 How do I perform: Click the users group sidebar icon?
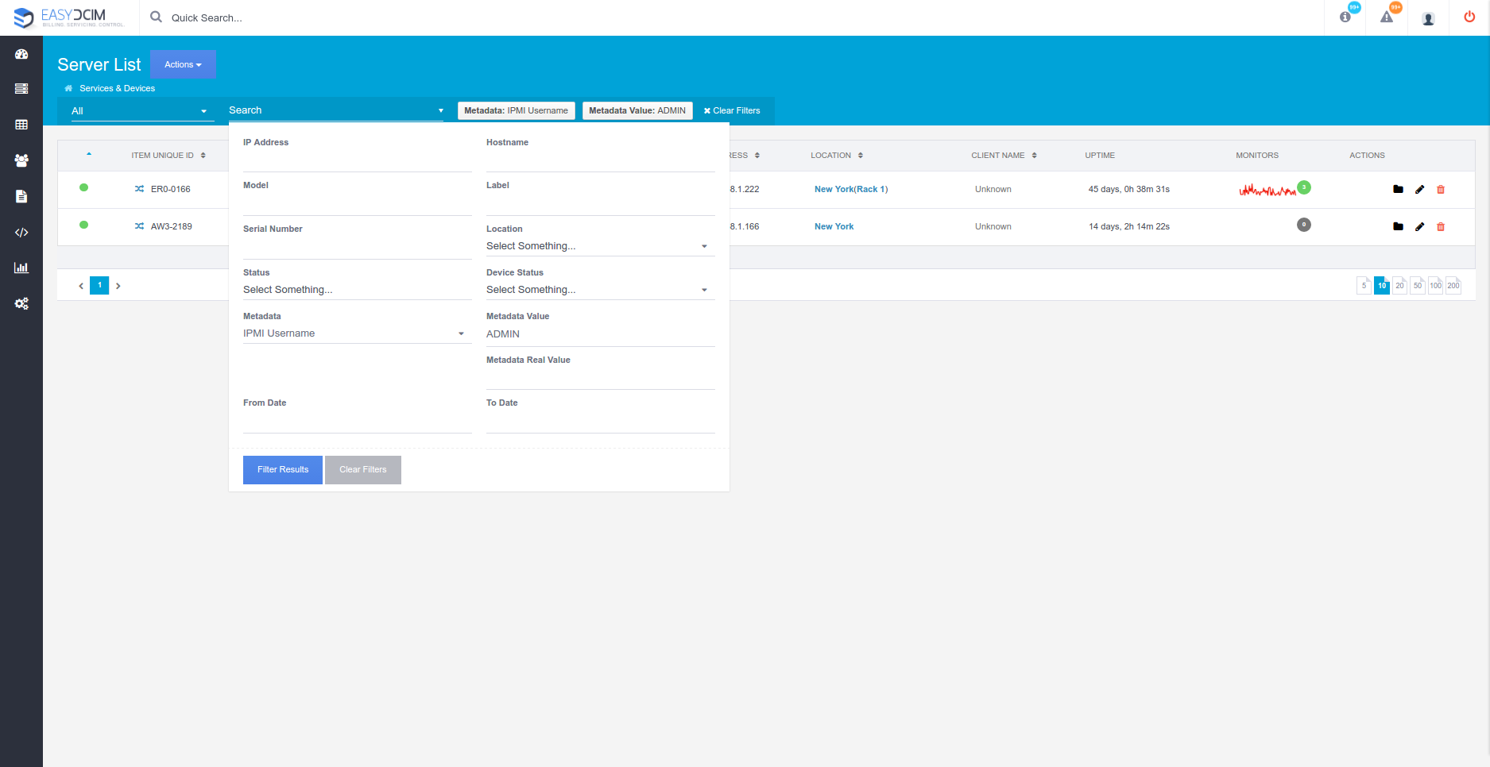(x=21, y=160)
